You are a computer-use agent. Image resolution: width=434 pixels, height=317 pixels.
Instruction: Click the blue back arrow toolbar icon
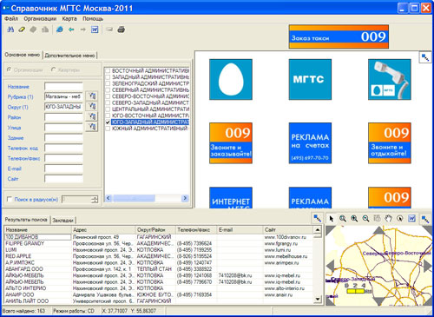pos(71,30)
